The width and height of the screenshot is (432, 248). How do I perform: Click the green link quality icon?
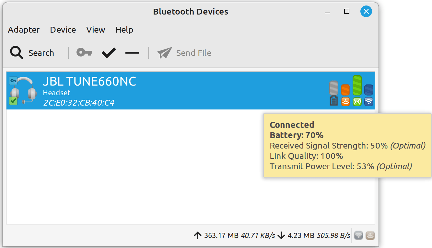(x=357, y=91)
